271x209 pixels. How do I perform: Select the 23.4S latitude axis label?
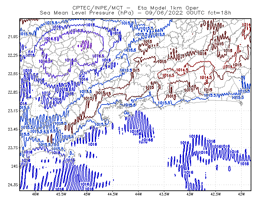point(13,129)
